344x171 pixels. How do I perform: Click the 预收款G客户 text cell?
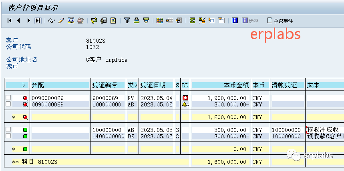(325, 136)
